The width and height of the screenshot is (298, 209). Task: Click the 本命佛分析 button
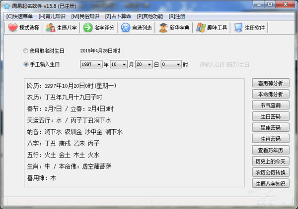click(x=271, y=94)
